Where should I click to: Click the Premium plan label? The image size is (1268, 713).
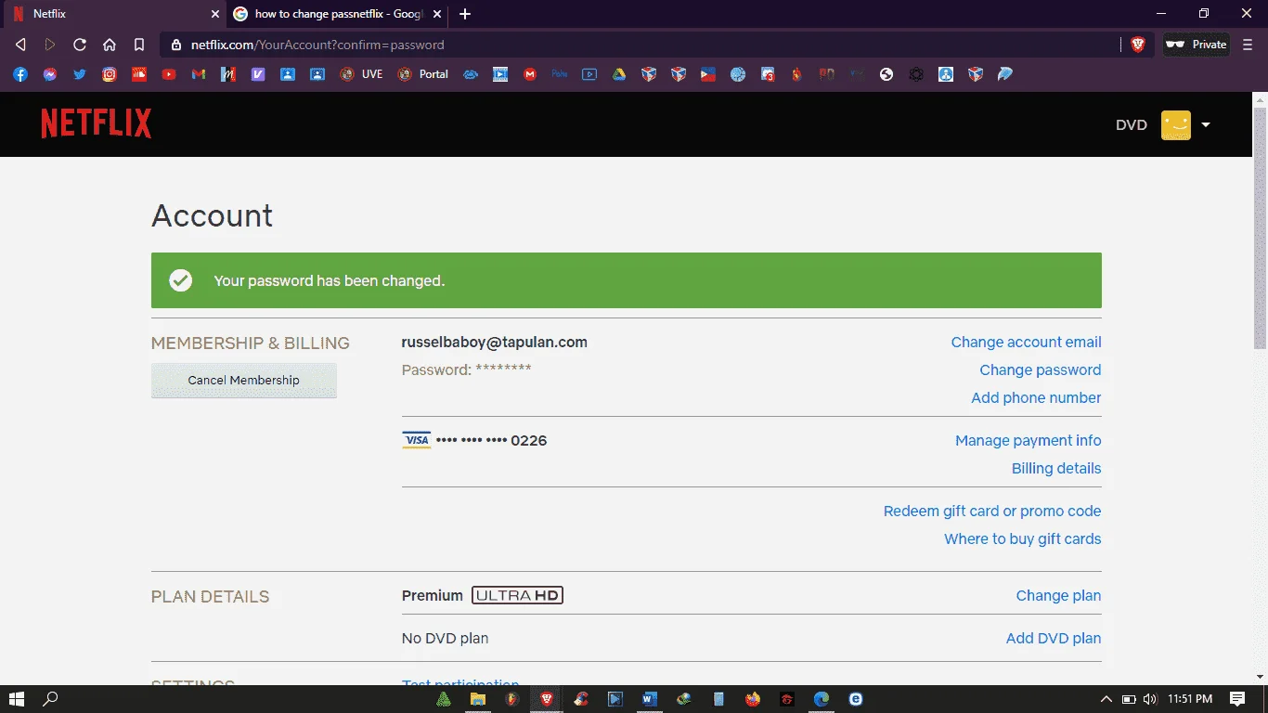433,596
